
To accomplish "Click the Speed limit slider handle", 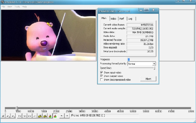I will click(155, 68).
